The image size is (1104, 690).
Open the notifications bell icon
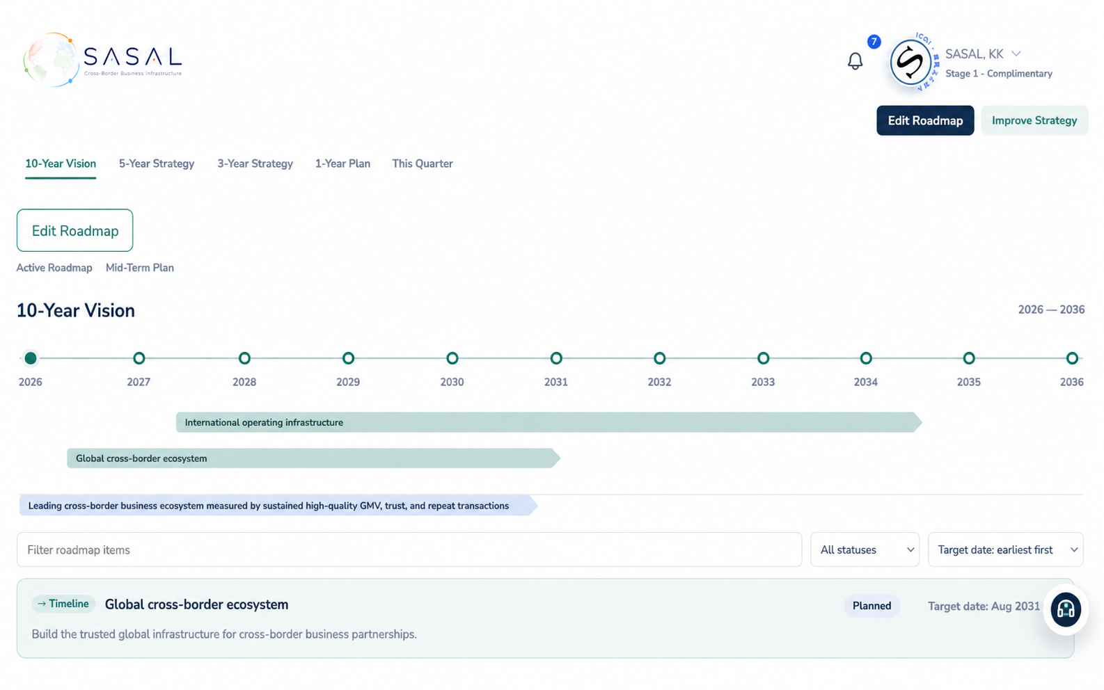[x=855, y=61]
